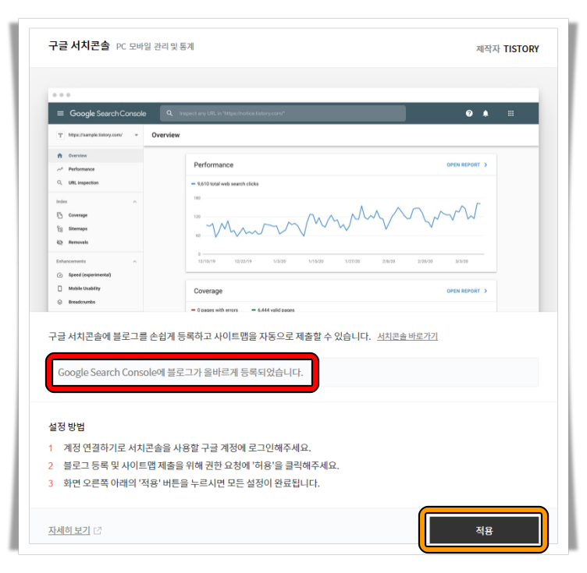The image size is (587, 573).
Task: Click the Coverage card title
Action: pos(208,291)
